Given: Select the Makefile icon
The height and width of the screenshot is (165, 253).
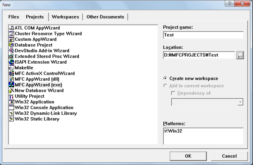Looking at the screenshot, I should click(x=12, y=68).
